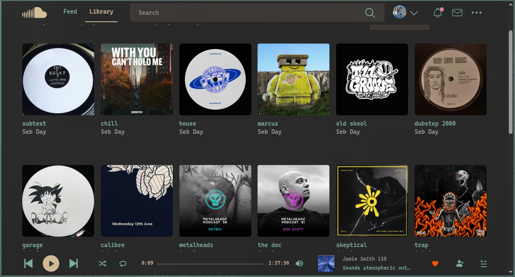The height and width of the screenshot is (277, 515).
Task: Click the 'subtest' playlist title
Action: (34, 124)
